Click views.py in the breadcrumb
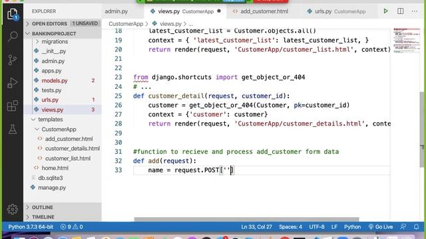The image size is (426, 239). [x=170, y=24]
